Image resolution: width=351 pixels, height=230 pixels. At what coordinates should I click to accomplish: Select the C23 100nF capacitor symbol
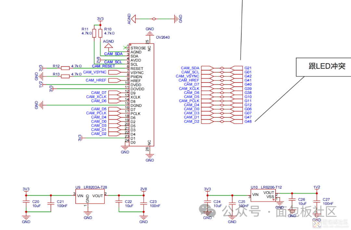click(x=144, y=203)
